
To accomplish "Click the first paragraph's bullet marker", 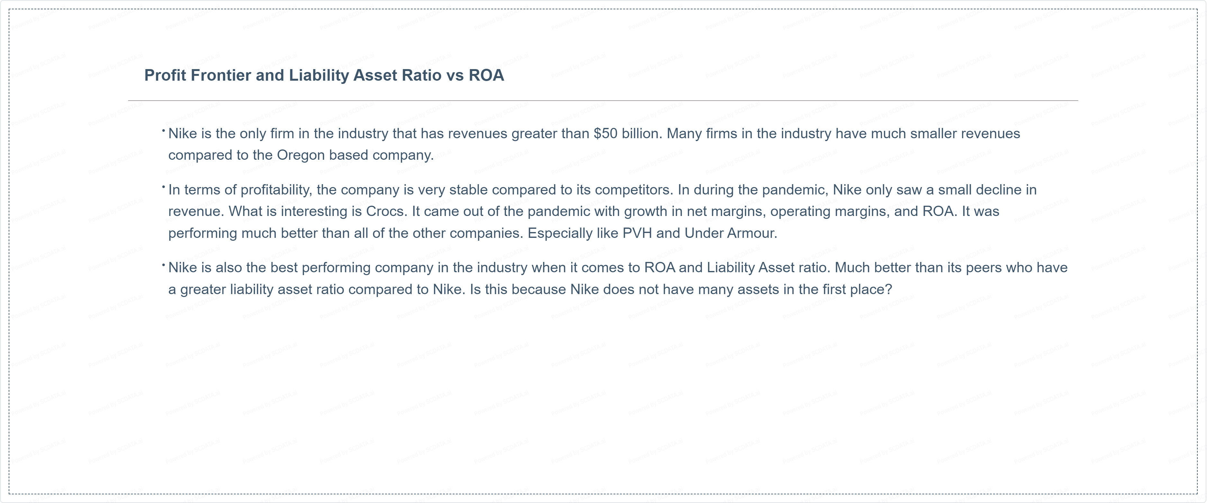I will (x=164, y=131).
